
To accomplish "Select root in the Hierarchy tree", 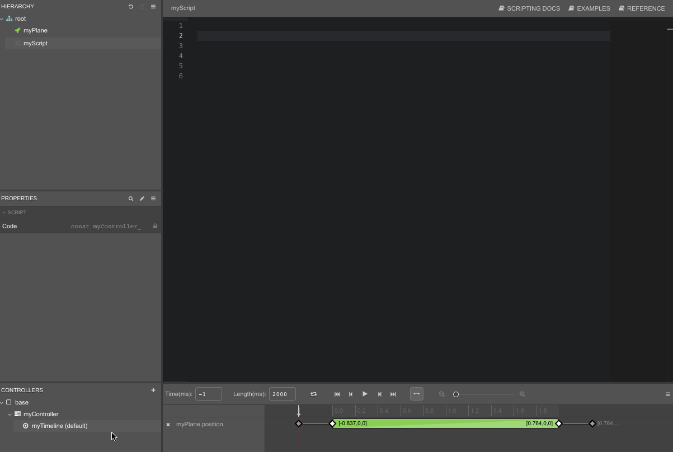I will click(x=20, y=18).
